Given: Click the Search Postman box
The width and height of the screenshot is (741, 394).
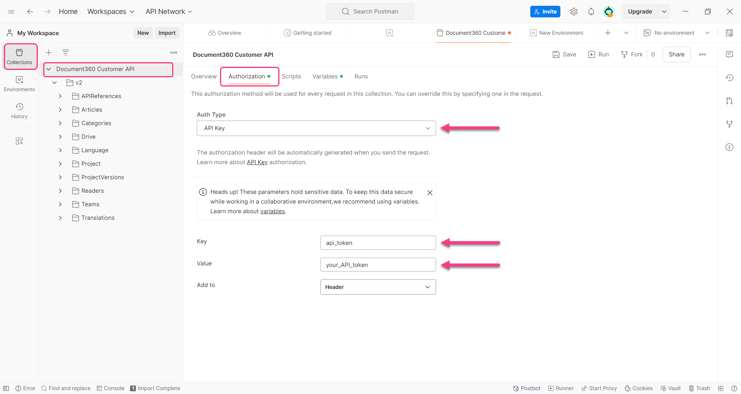Looking at the screenshot, I should pos(370,12).
